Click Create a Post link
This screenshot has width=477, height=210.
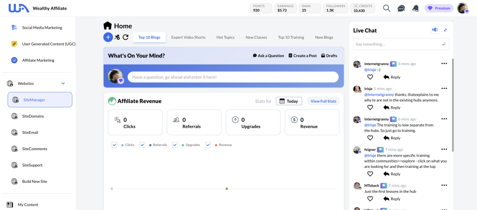[302, 56]
